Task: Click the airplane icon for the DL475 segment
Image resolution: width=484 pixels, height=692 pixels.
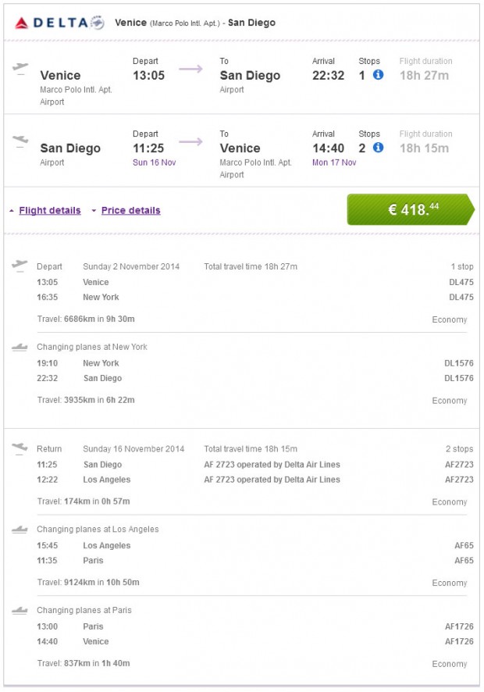Action: 20,266
